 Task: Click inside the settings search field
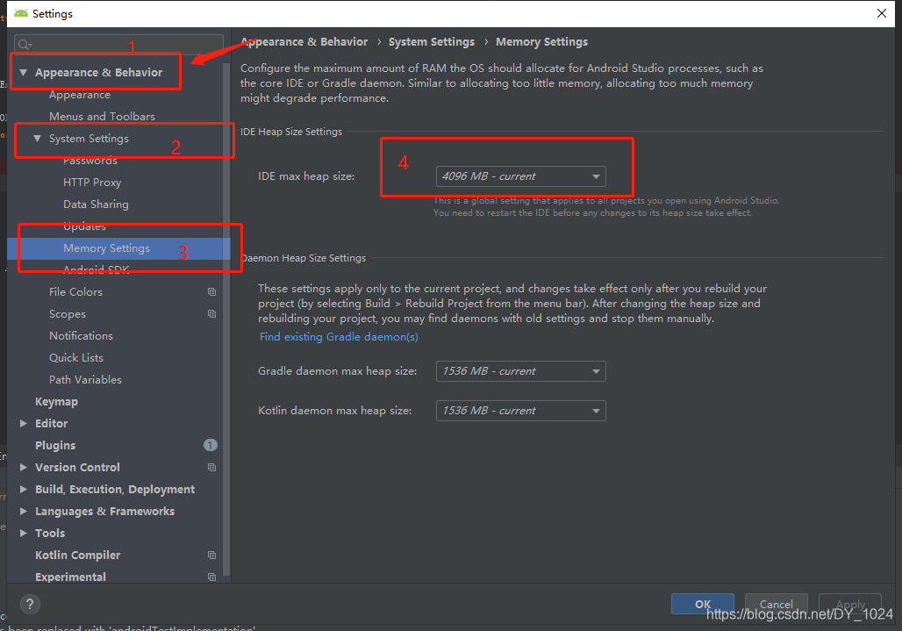tap(118, 45)
